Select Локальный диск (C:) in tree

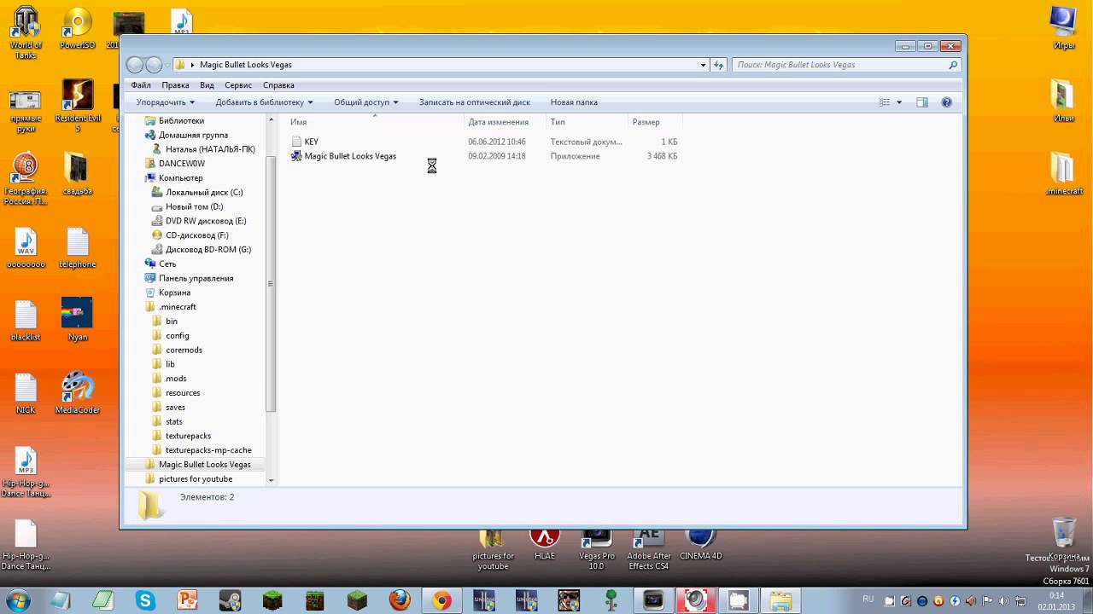(x=204, y=193)
